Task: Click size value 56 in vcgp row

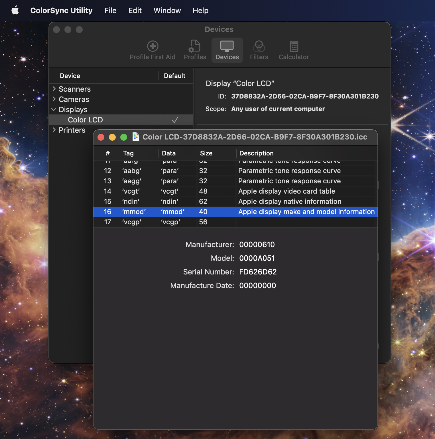Action: (203, 222)
